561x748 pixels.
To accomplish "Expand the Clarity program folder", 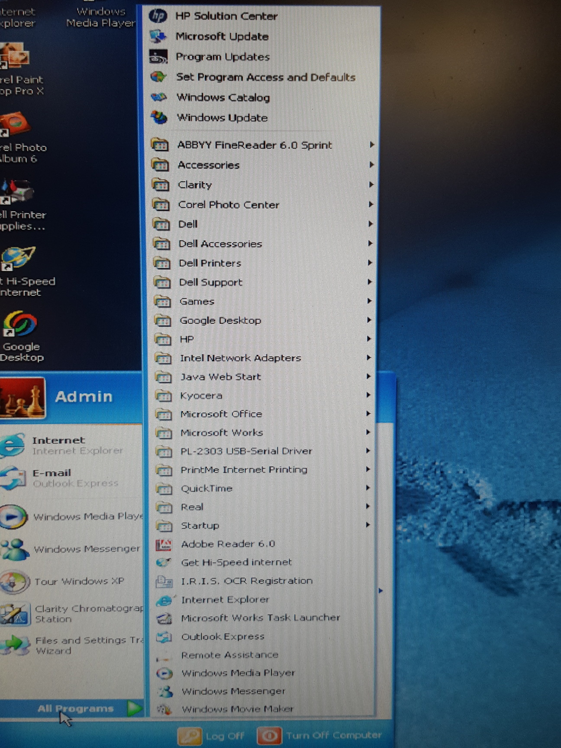I will (x=263, y=185).
